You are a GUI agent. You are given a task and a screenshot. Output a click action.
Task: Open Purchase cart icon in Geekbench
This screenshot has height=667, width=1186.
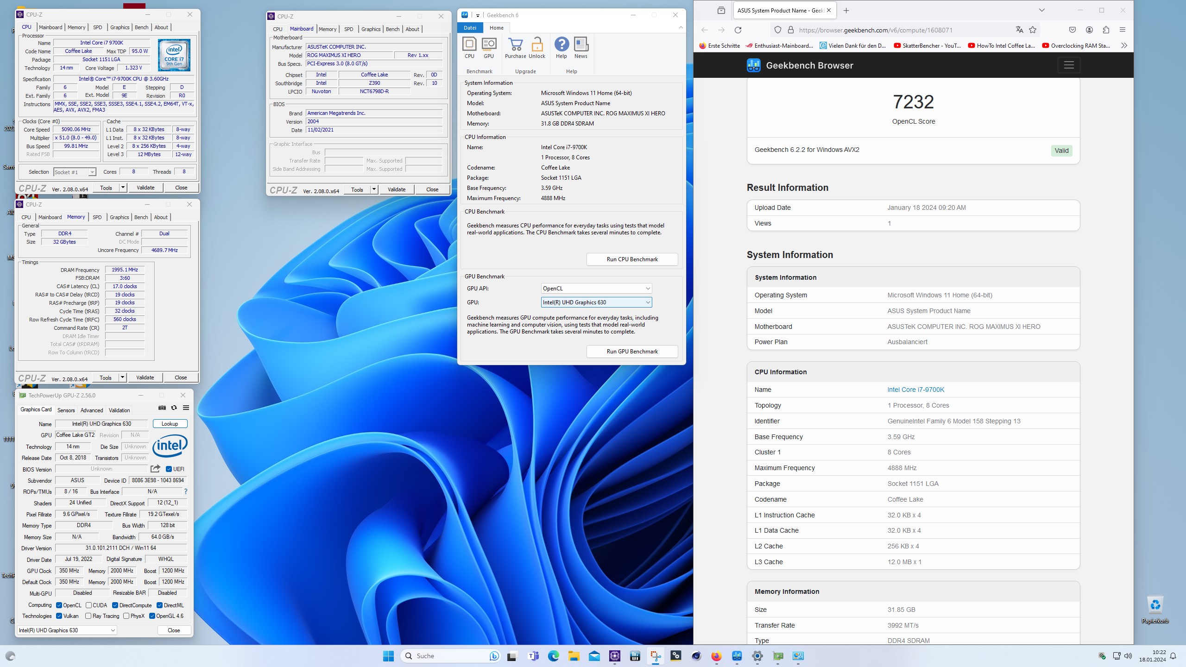click(x=515, y=48)
